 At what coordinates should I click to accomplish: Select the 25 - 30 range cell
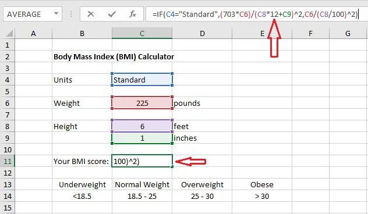[202, 196]
